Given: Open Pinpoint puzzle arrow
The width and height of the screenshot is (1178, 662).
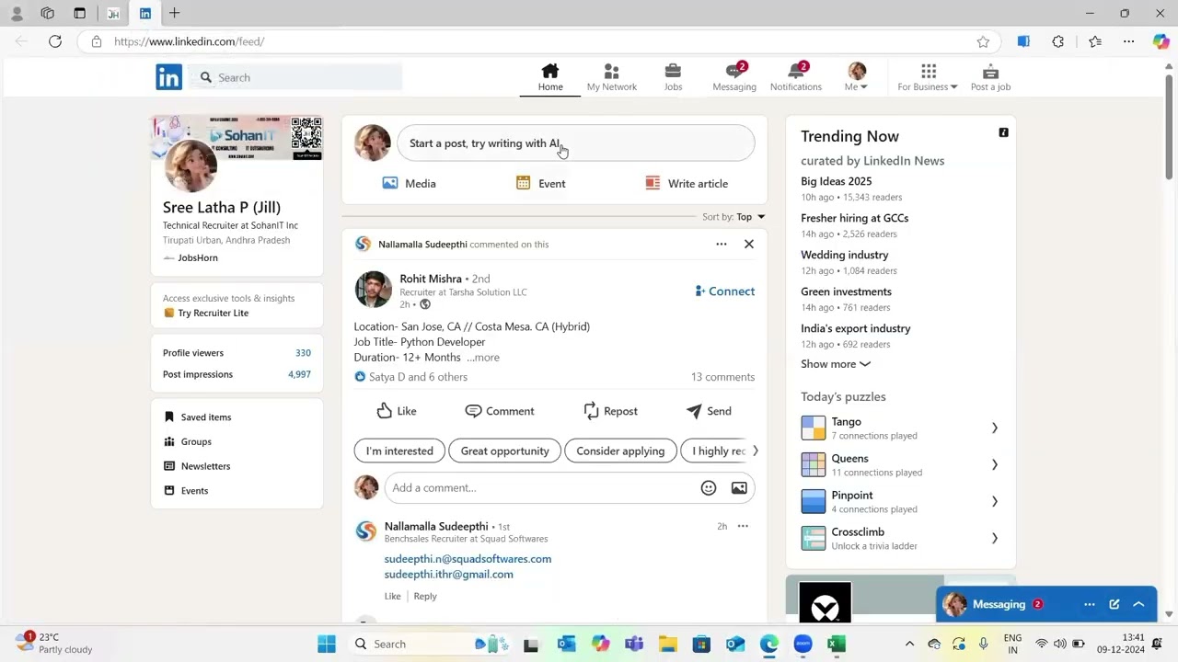Looking at the screenshot, I should 994,501.
